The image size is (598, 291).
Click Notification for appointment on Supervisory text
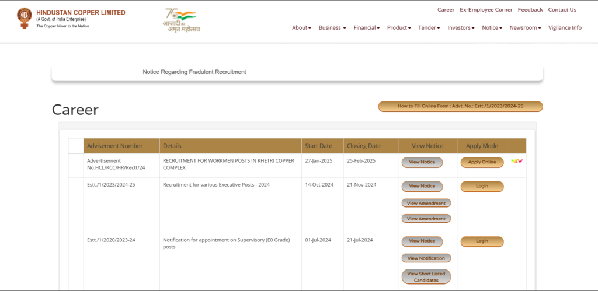pos(227,243)
